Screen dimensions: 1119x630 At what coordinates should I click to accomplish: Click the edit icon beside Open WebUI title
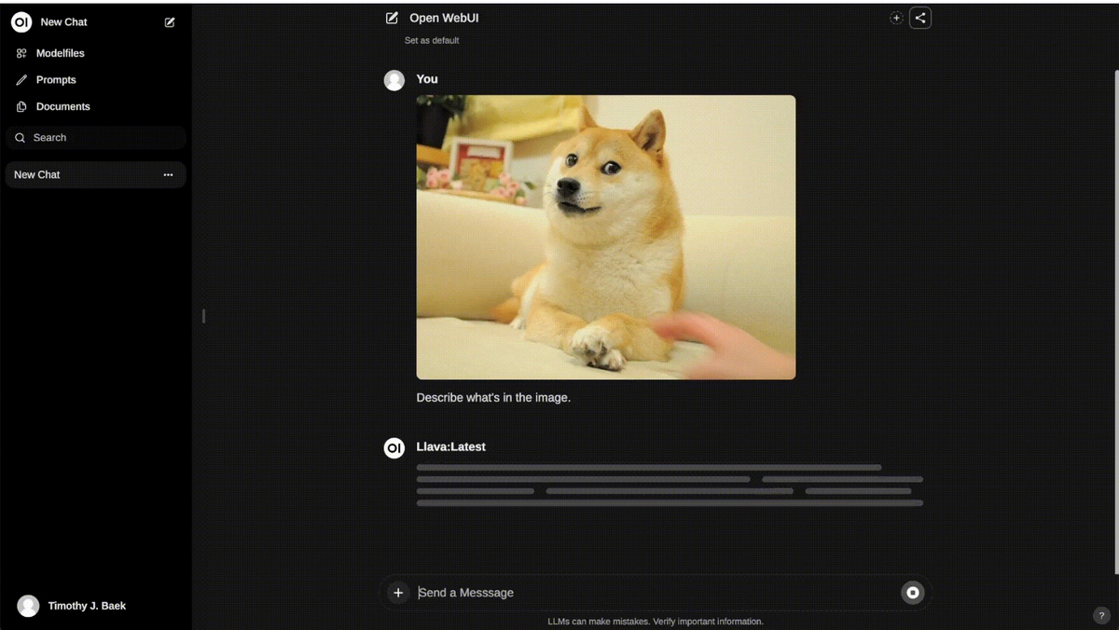point(393,18)
